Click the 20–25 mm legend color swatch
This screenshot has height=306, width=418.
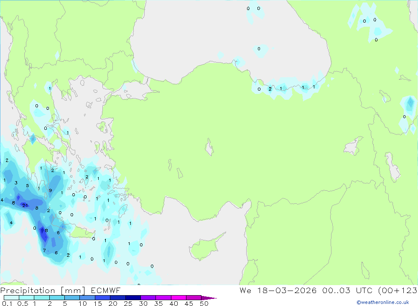point(118,298)
